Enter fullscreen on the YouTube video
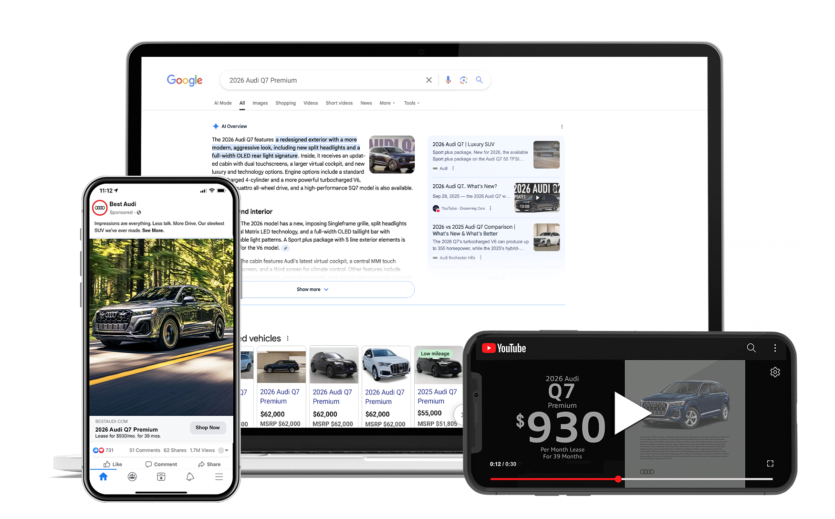 [x=770, y=464]
